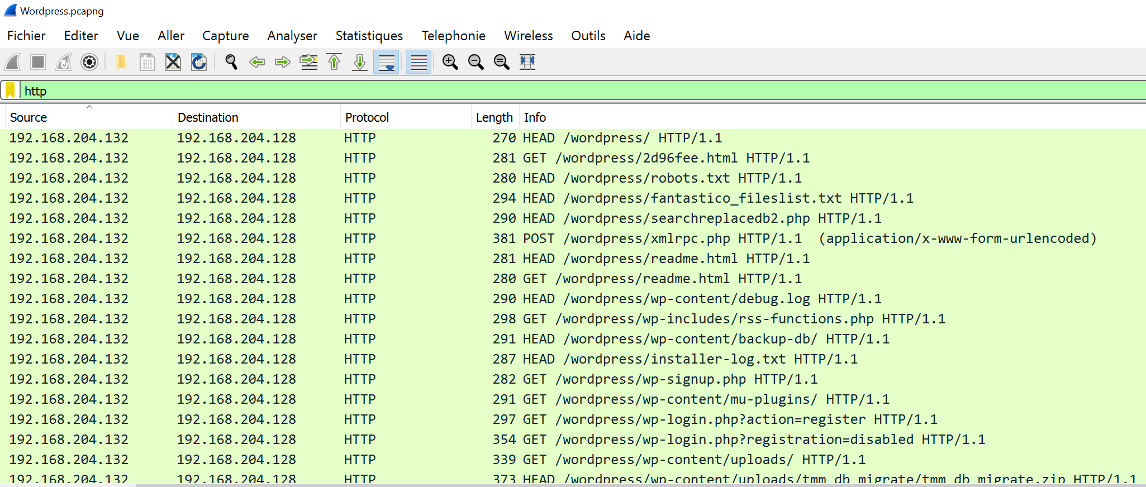Go forward to next packet arrow
The height and width of the screenshot is (487, 1146).
283,62
